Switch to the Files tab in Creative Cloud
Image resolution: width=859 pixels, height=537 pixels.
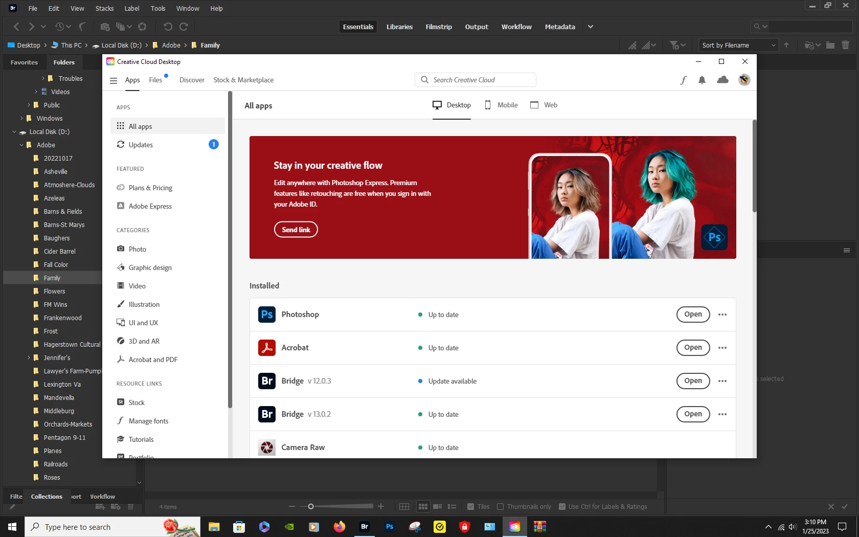tap(155, 80)
